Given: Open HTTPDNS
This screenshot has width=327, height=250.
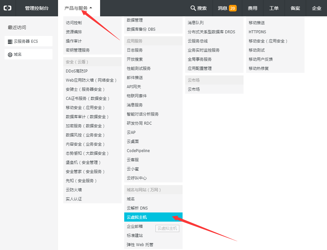Looking at the screenshot, I should [x=257, y=32].
